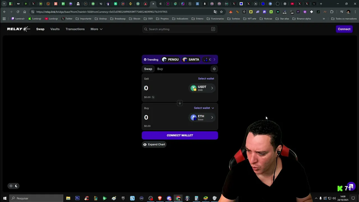This screenshot has height=202, width=359.
Task: Open the MetaMask fox extension
Action: point(231,12)
